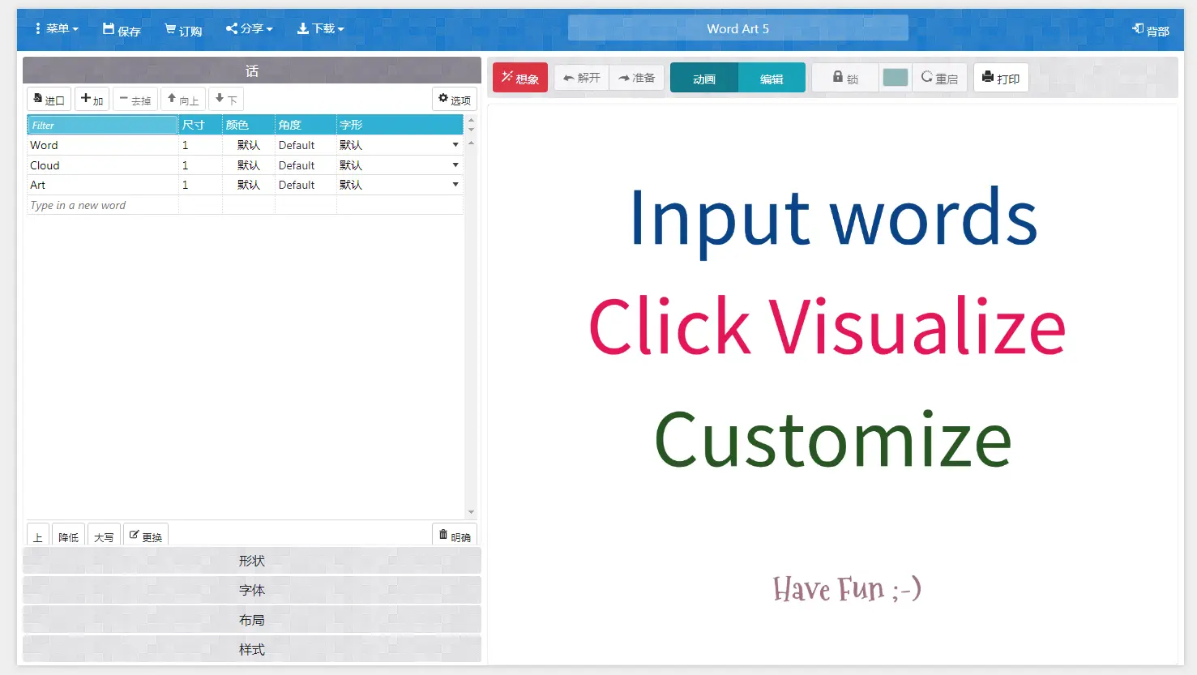The image size is (1197, 675).
Task: Select the Word row text cell
Action: click(x=102, y=145)
